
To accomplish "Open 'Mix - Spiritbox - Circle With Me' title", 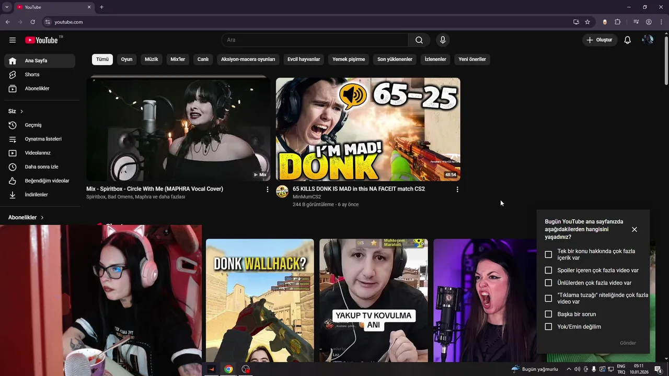I will 155,189.
